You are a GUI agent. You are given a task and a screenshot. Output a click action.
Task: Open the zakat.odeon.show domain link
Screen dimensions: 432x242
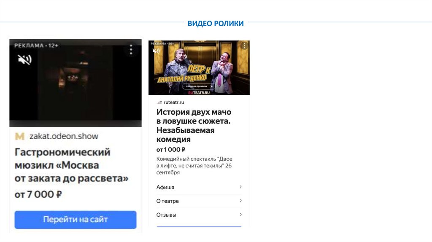pyautogui.click(x=64, y=136)
